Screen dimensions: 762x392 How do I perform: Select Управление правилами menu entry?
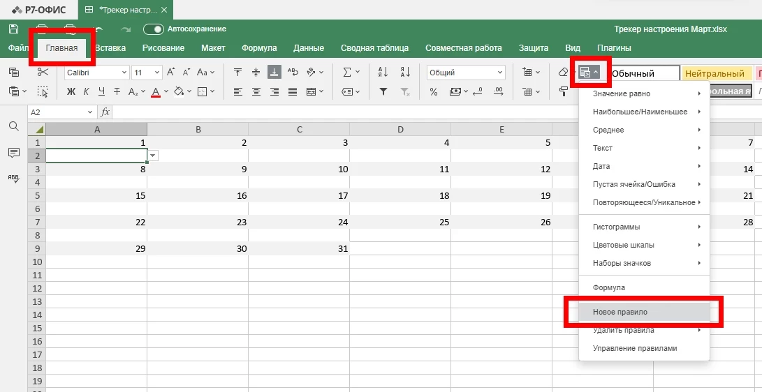634,348
